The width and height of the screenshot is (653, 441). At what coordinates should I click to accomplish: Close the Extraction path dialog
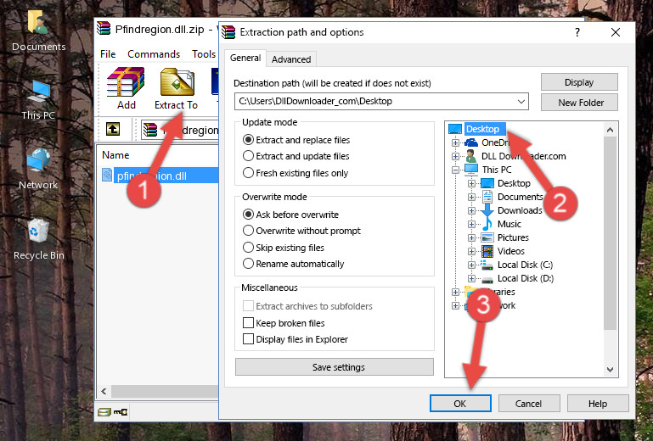click(x=616, y=32)
